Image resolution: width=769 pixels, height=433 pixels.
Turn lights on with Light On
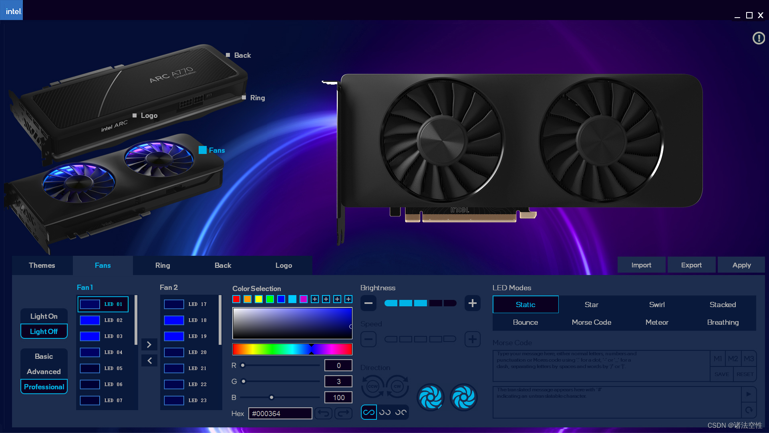tap(44, 316)
